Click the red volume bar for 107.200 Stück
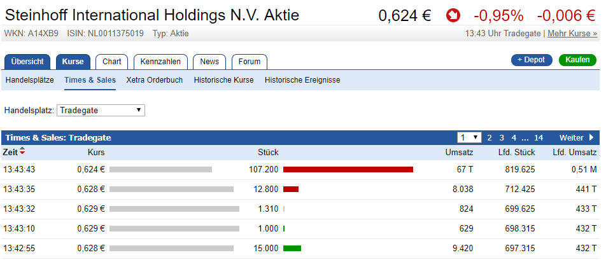The height and width of the screenshot is (262, 606). tap(348, 170)
